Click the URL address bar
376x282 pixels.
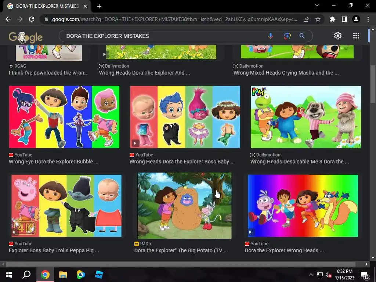click(x=174, y=19)
